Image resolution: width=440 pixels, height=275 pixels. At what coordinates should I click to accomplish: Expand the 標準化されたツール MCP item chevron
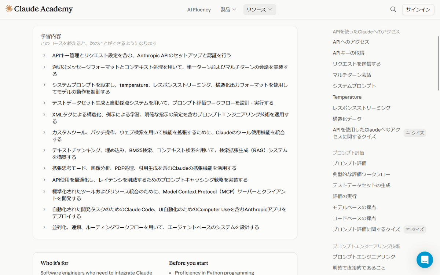tap(44, 191)
